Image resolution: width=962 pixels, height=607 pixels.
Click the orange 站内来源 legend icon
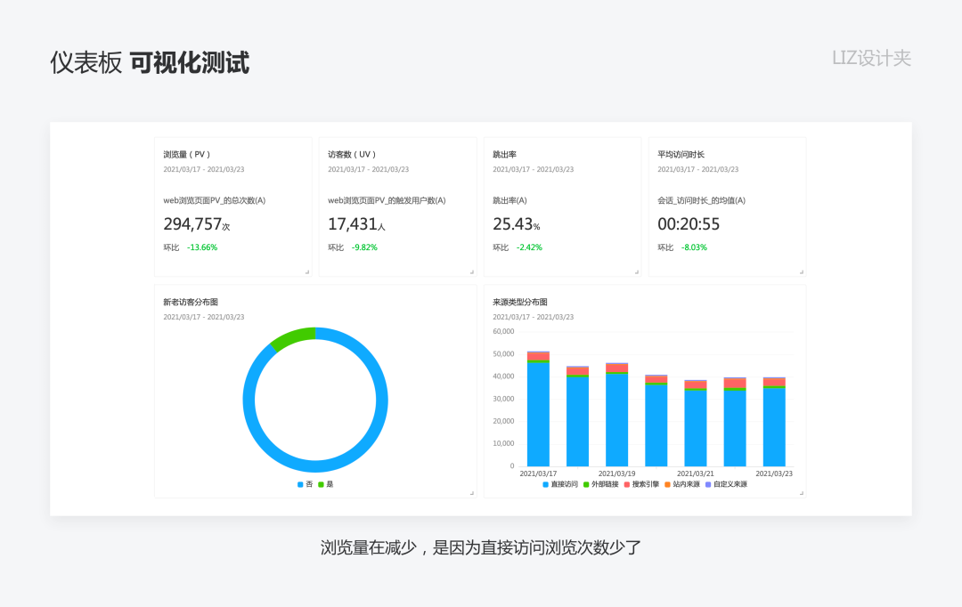pyautogui.click(x=667, y=483)
